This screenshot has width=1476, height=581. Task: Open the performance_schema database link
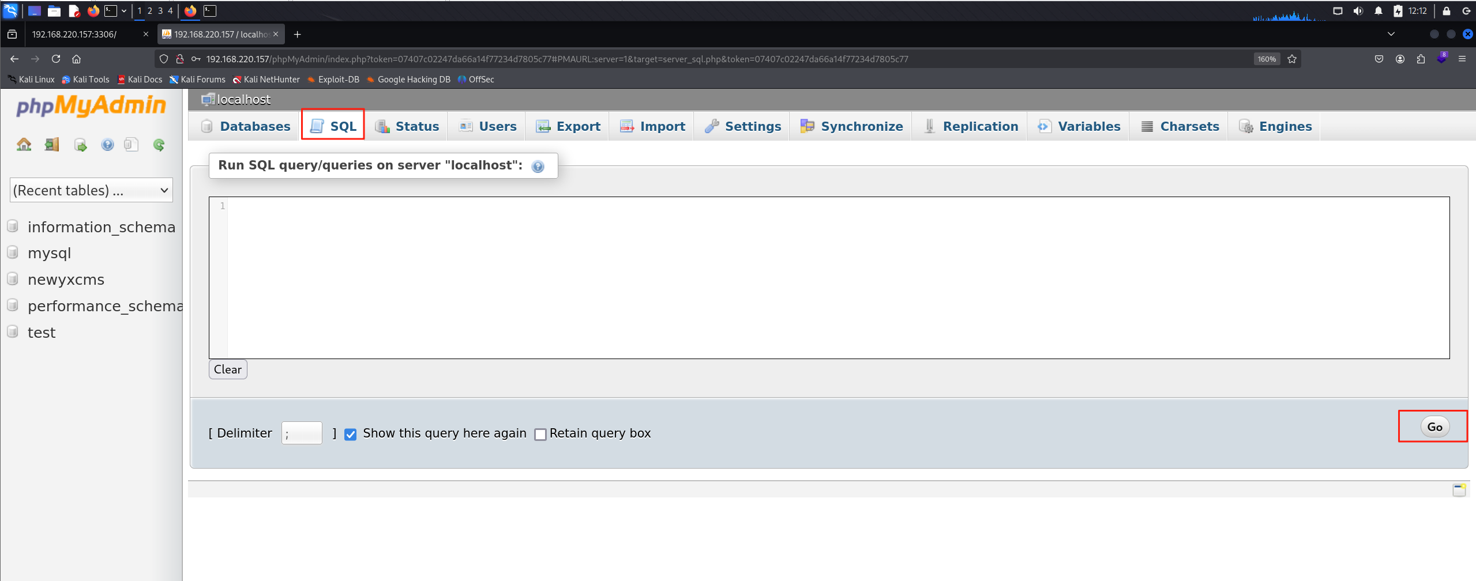click(x=105, y=306)
